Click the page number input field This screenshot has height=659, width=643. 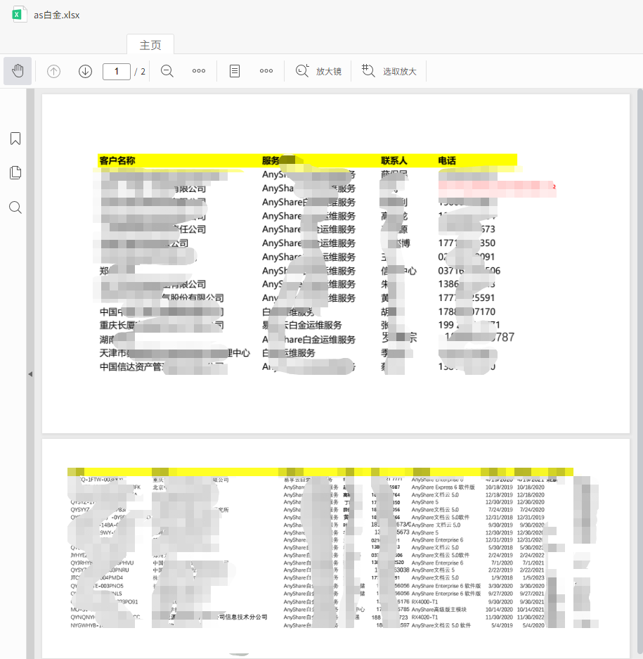(117, 72)
